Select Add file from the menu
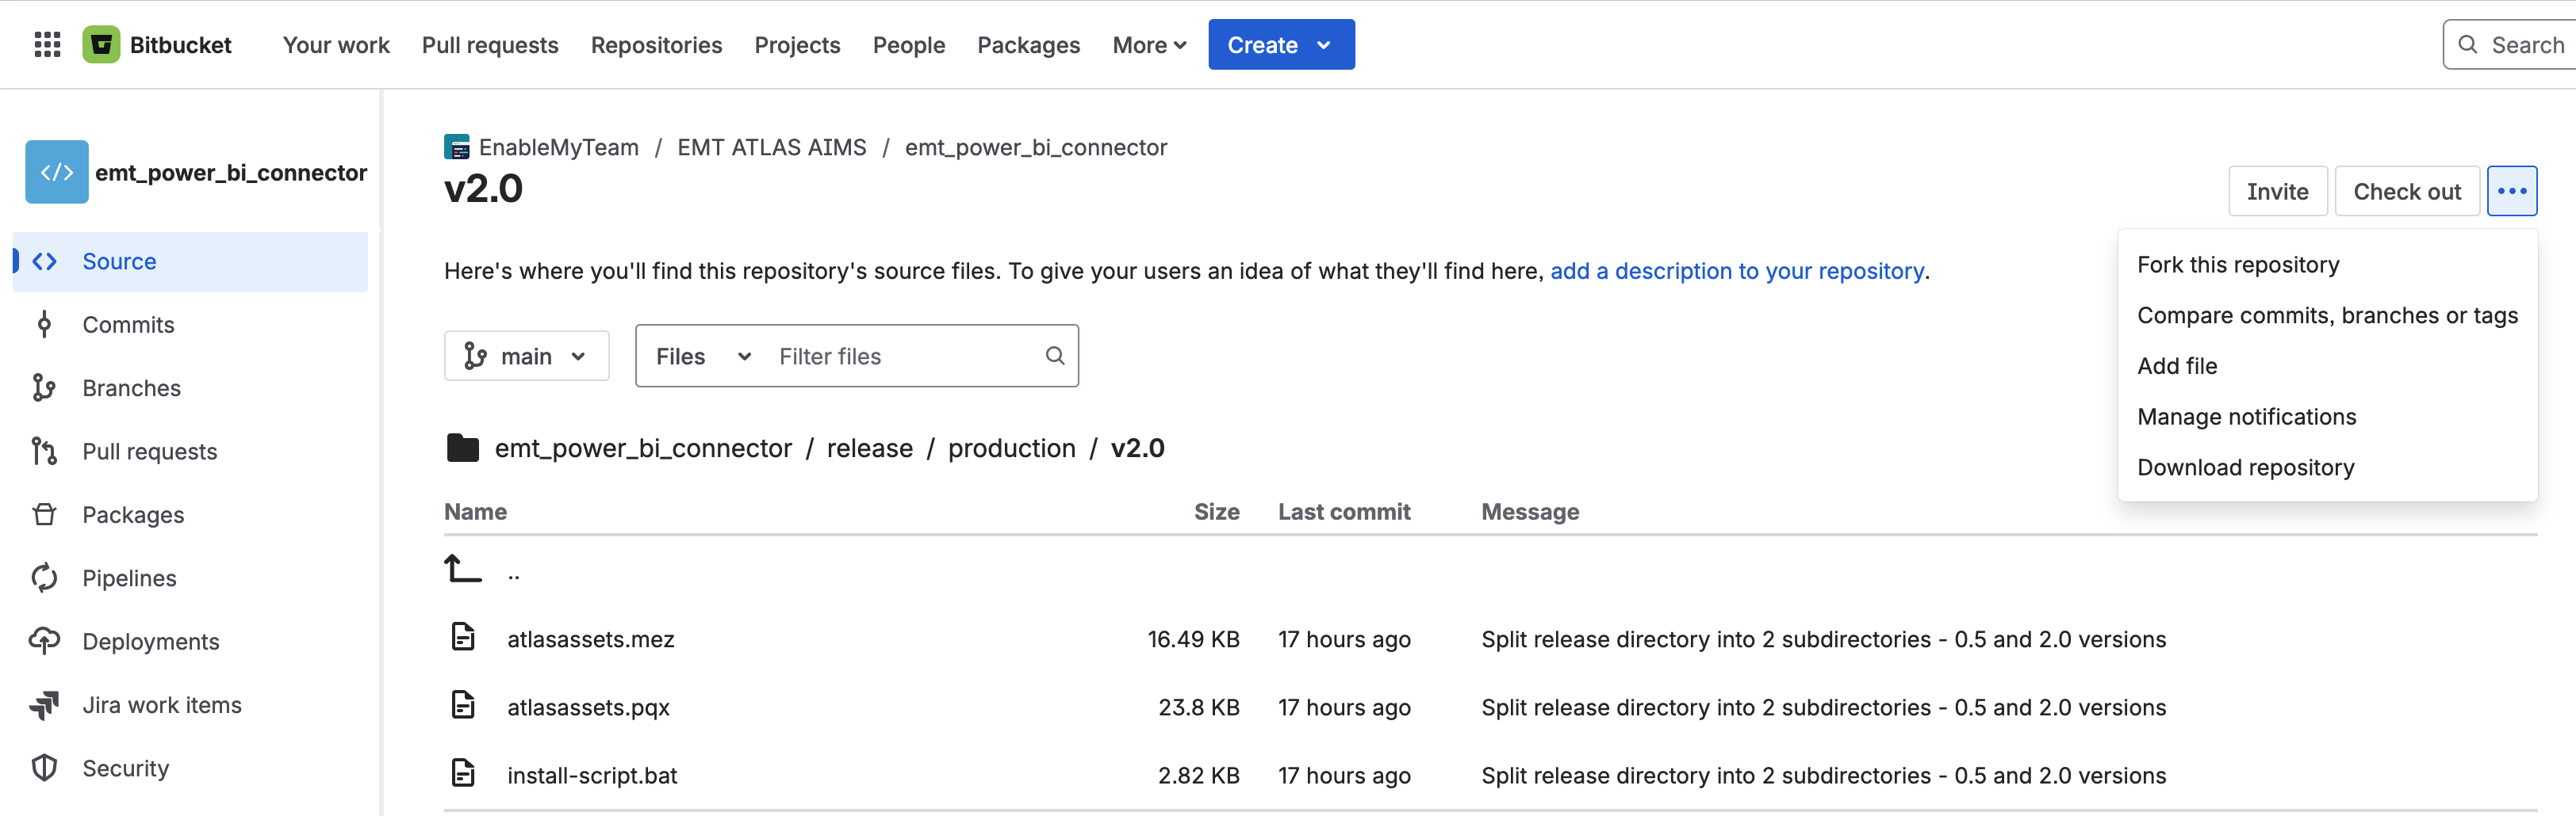 [2177, 365]
